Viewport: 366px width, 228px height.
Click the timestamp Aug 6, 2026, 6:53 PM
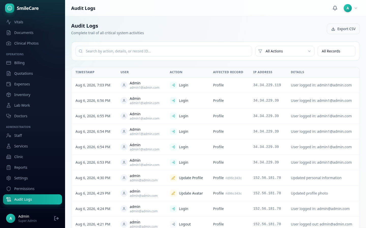pos(93,162)
